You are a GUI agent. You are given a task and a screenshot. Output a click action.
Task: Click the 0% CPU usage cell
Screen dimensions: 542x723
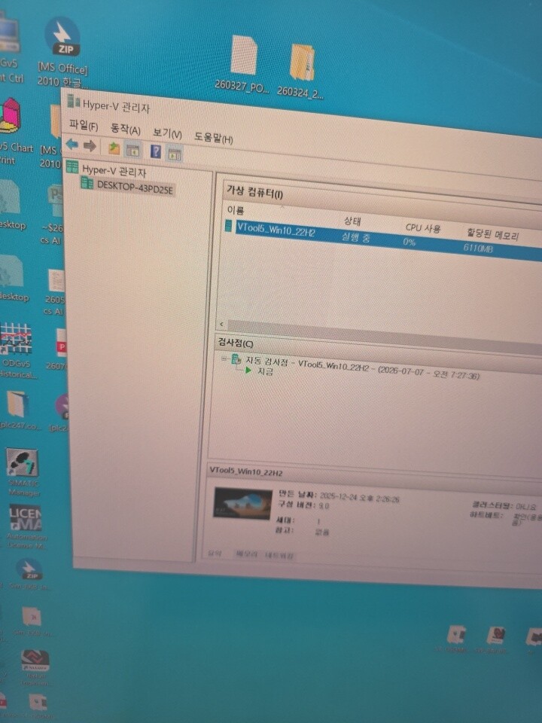click(409, 242)
